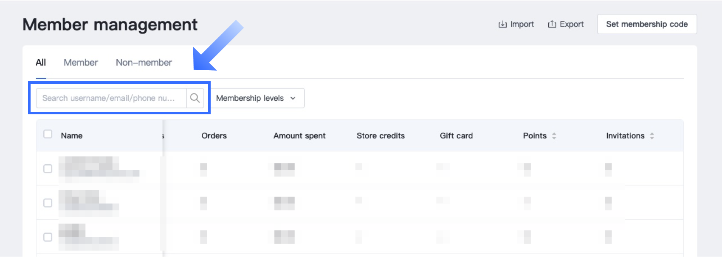Click Set membership code button
The height and width of the screenshot is (257, 722).
(647, 24)
